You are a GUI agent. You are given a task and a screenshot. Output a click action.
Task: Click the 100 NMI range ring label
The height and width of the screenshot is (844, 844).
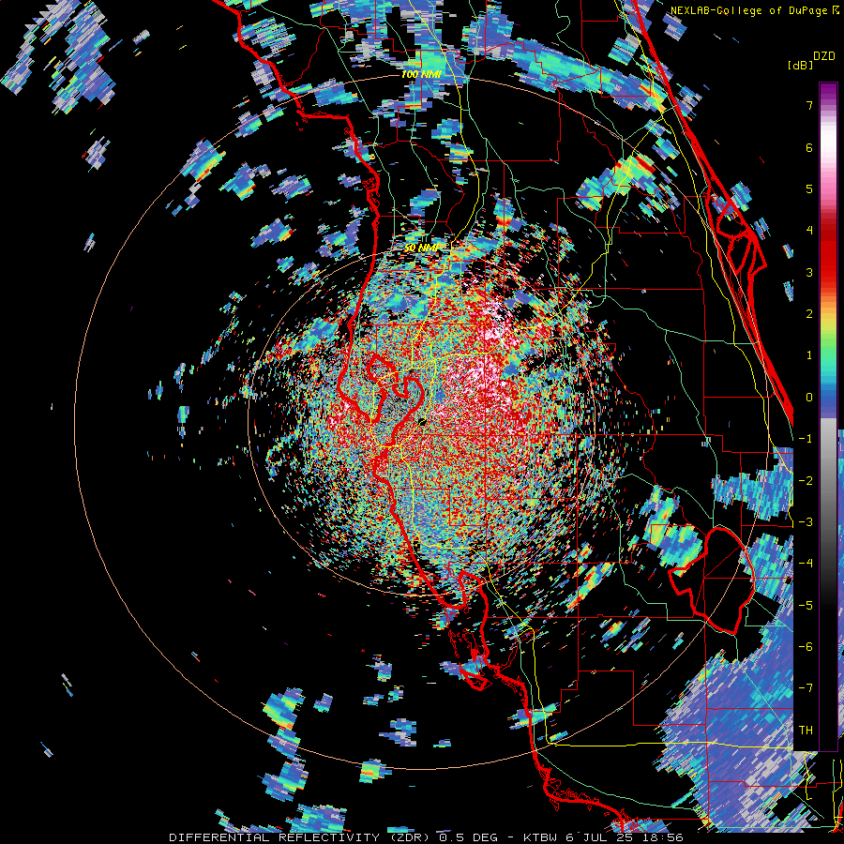point(420,74)
